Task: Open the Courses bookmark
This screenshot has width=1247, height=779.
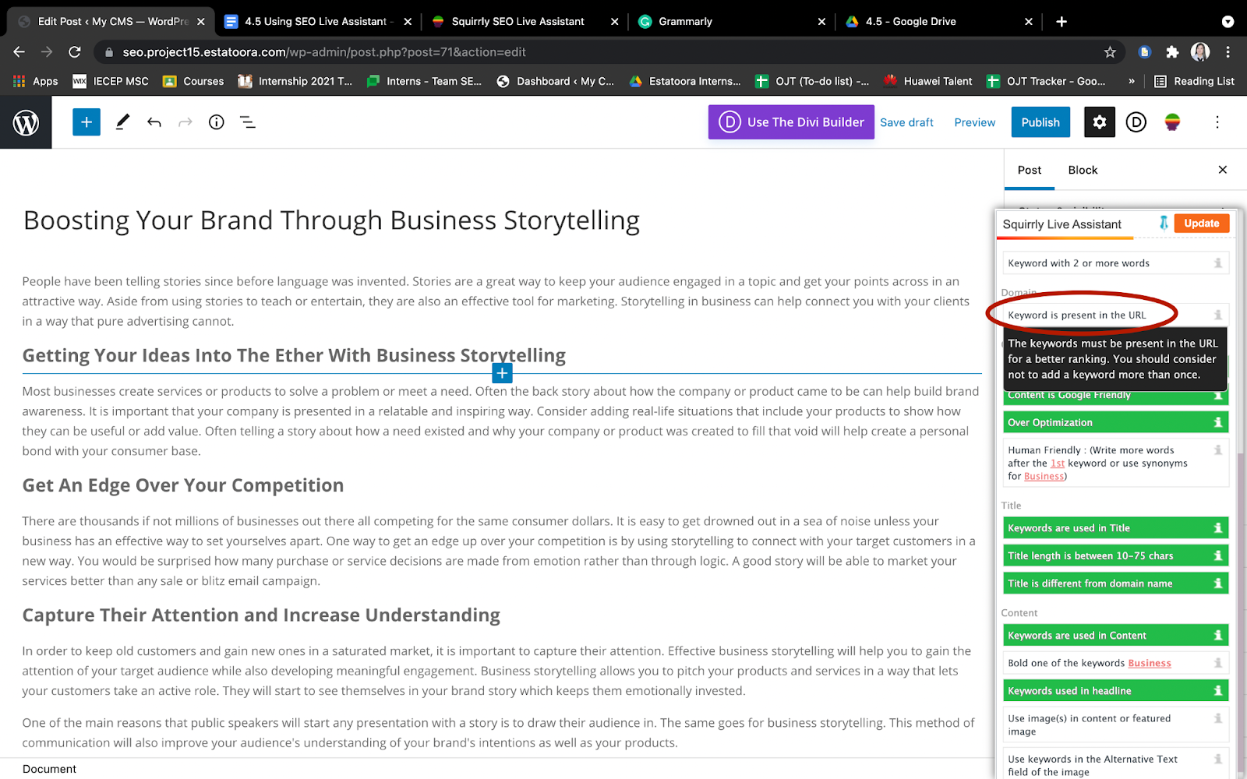Action: tap(193, 81)
